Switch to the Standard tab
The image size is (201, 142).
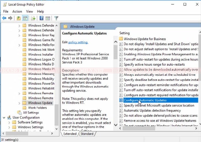[x=87, y=134]
